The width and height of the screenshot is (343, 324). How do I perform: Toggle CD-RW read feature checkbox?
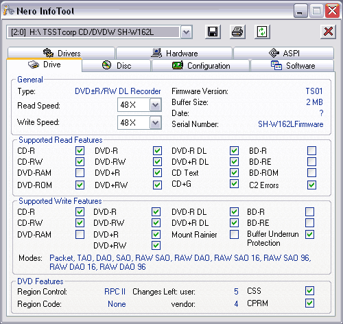coord(80,162)
